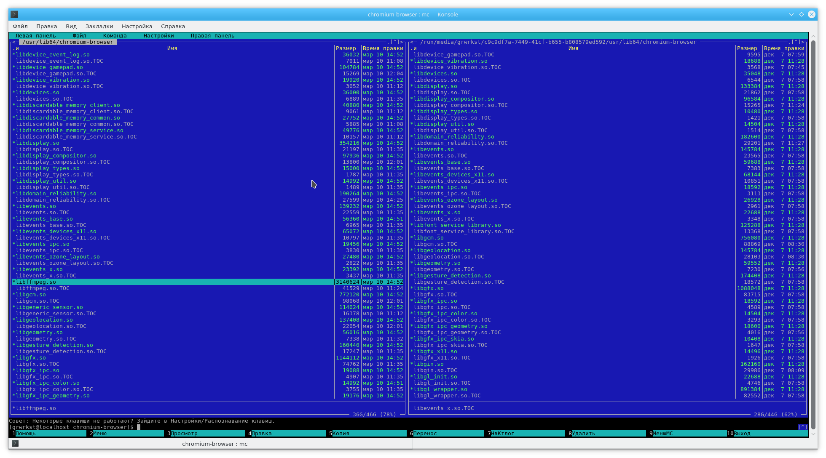Sort right panel by 'Время правки' header
Viewport: 826px width, 458px height.
[784, 48]
